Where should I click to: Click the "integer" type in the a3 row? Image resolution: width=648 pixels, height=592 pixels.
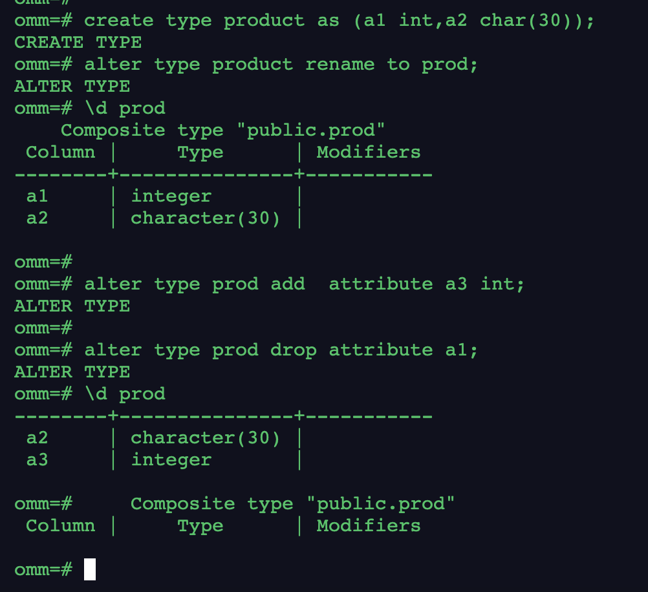tap(171, 460)
